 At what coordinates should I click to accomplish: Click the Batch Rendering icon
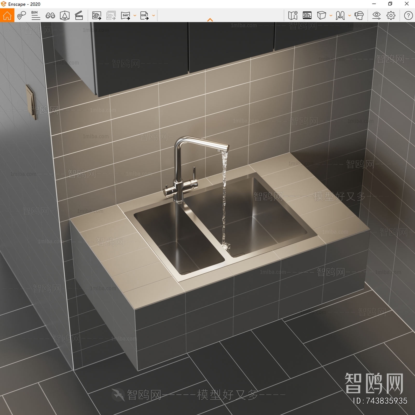pos(111,16)
